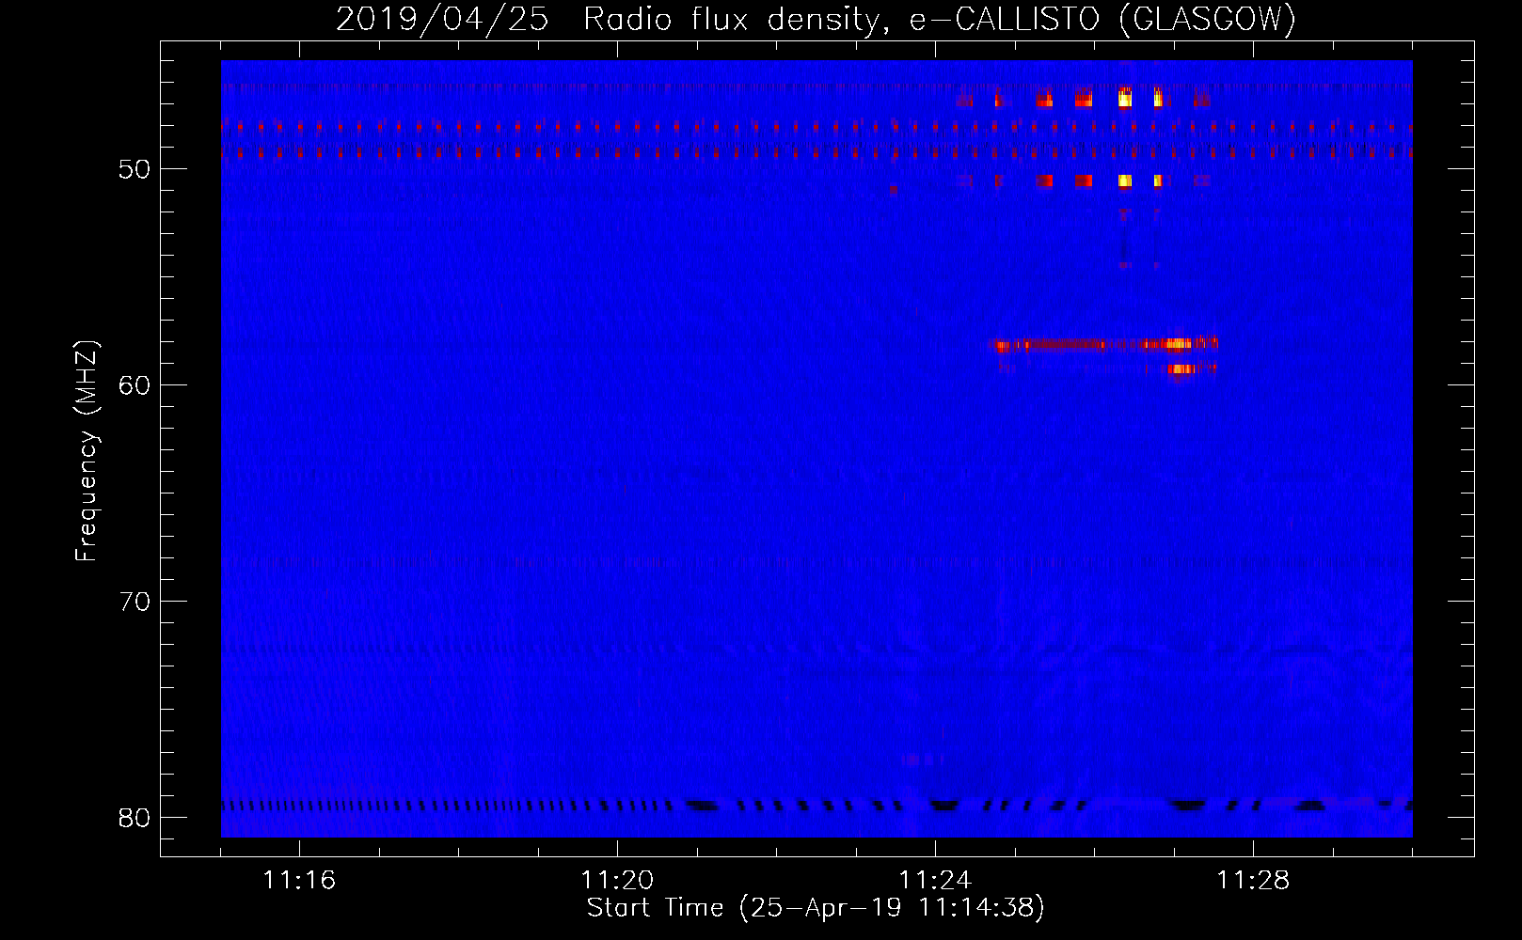Image resolution: width=1522 pixels, height=940 pixels.
Task: Click the long bright emission band near 58 MHz
Action: click(x=1106, y=344)
